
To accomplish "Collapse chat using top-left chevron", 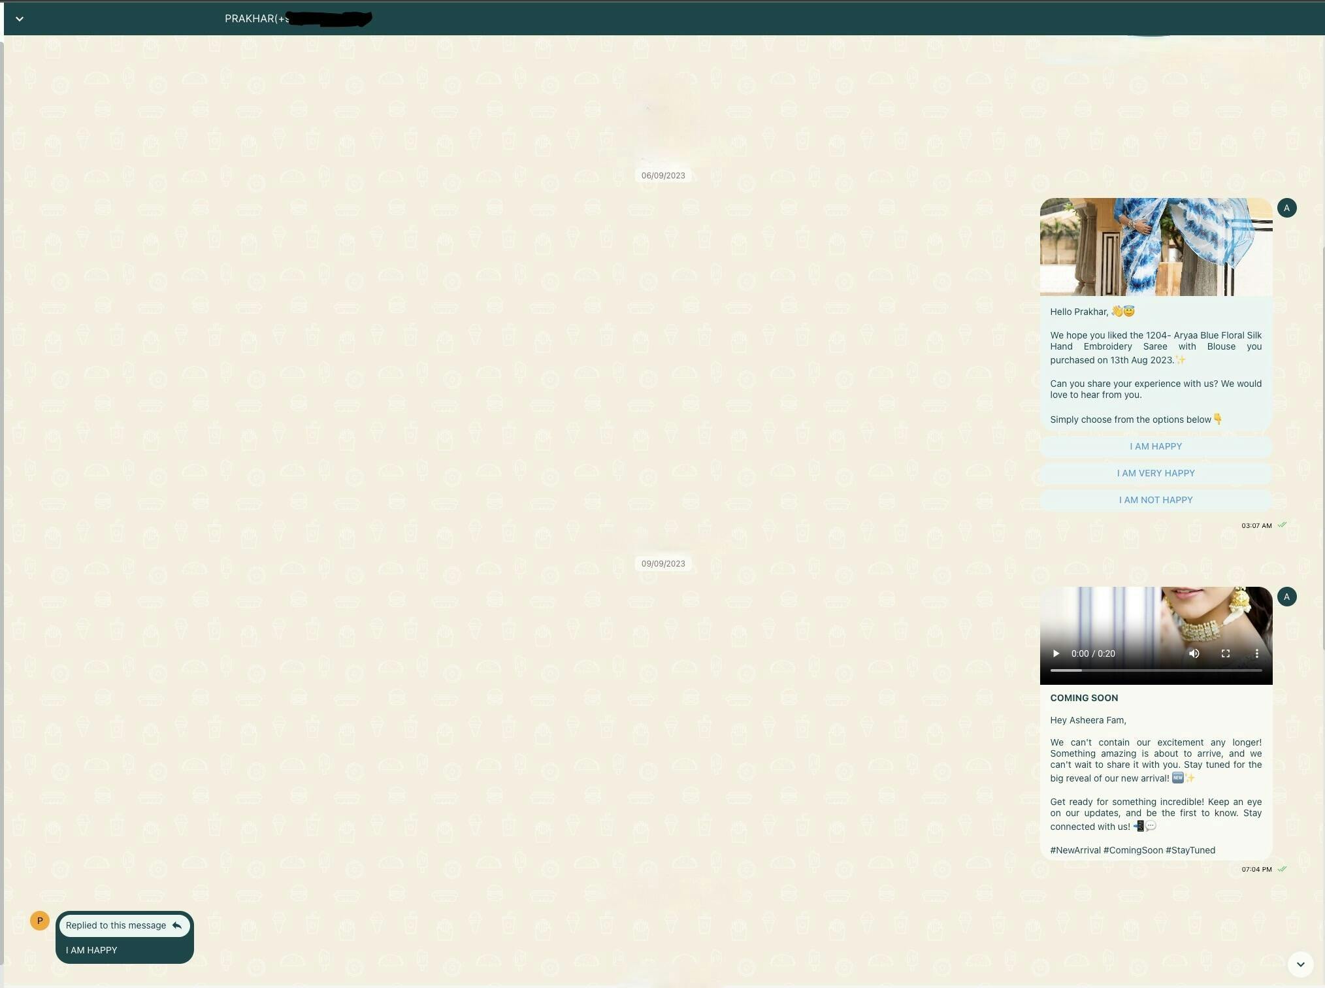I will click(x=20, y=19).
